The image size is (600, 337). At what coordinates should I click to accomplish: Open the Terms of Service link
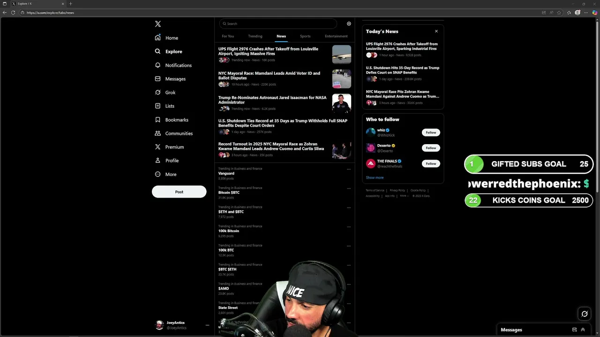pos(375,190)
